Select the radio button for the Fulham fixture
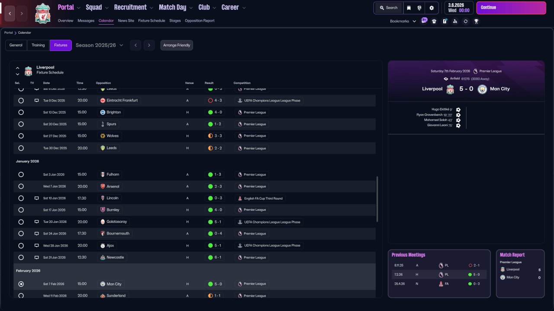Viewport: 554px width, 311px height. [21, 175]
